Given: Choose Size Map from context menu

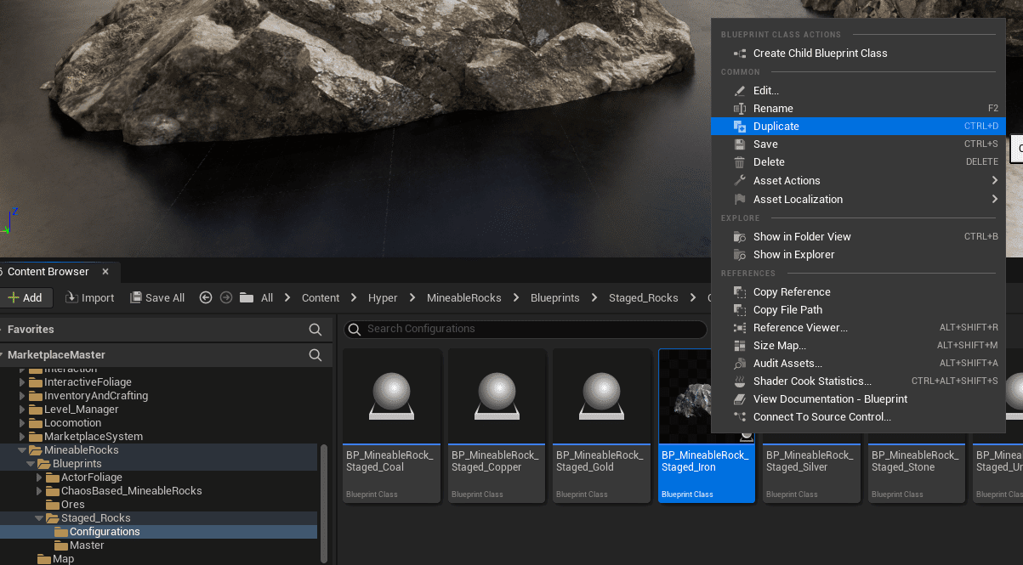Looking at the screenshot, I should pyautogui.click(x=858, y=346).
